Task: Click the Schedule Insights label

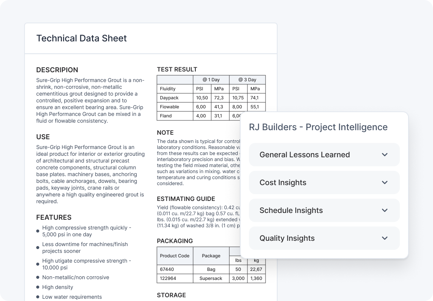Action: [x=291, y=210]
